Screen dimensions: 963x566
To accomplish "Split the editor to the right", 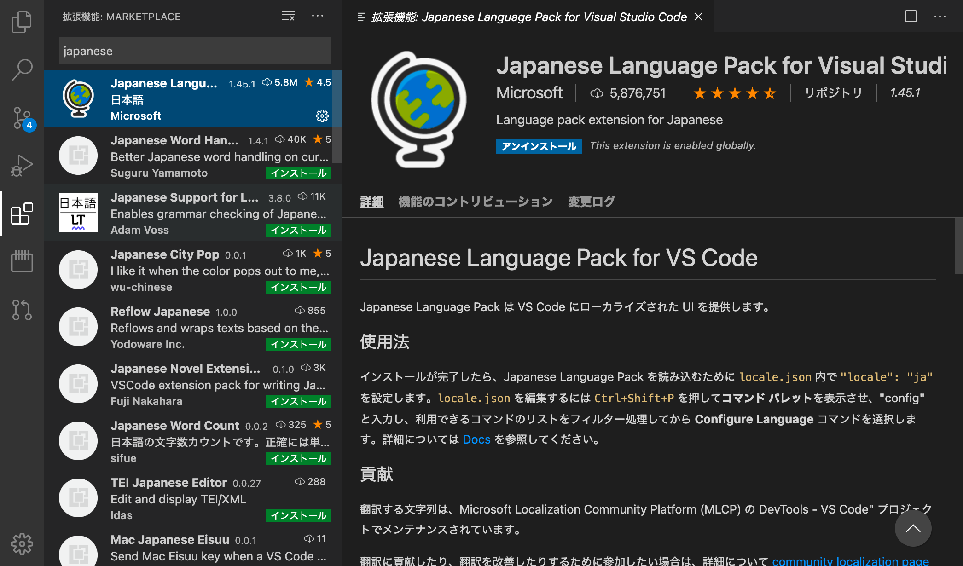I will click(911, 17).
